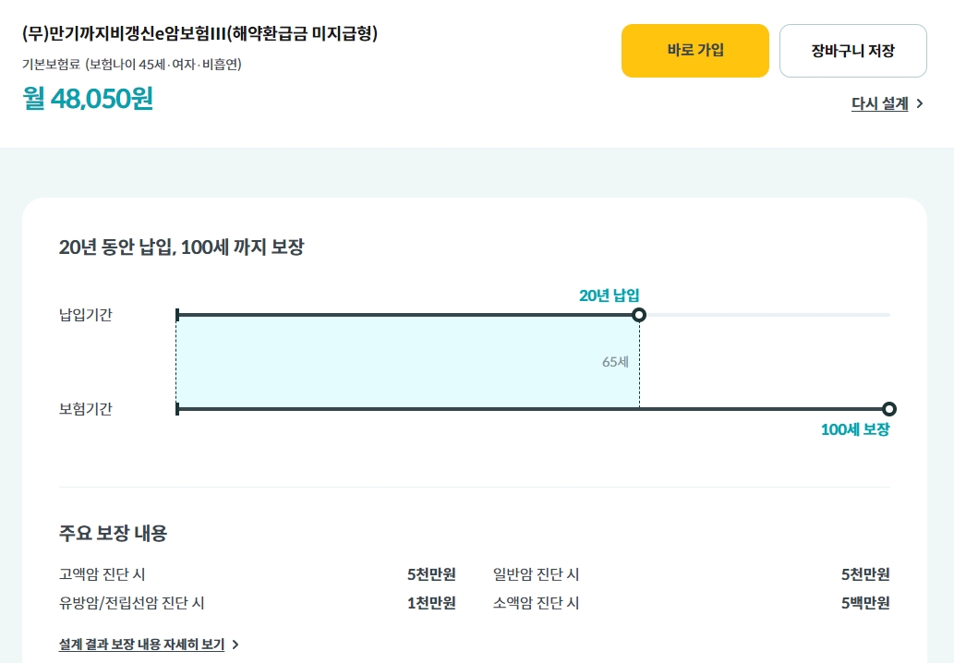Click the 바로 가입 button

click(694, 51)
